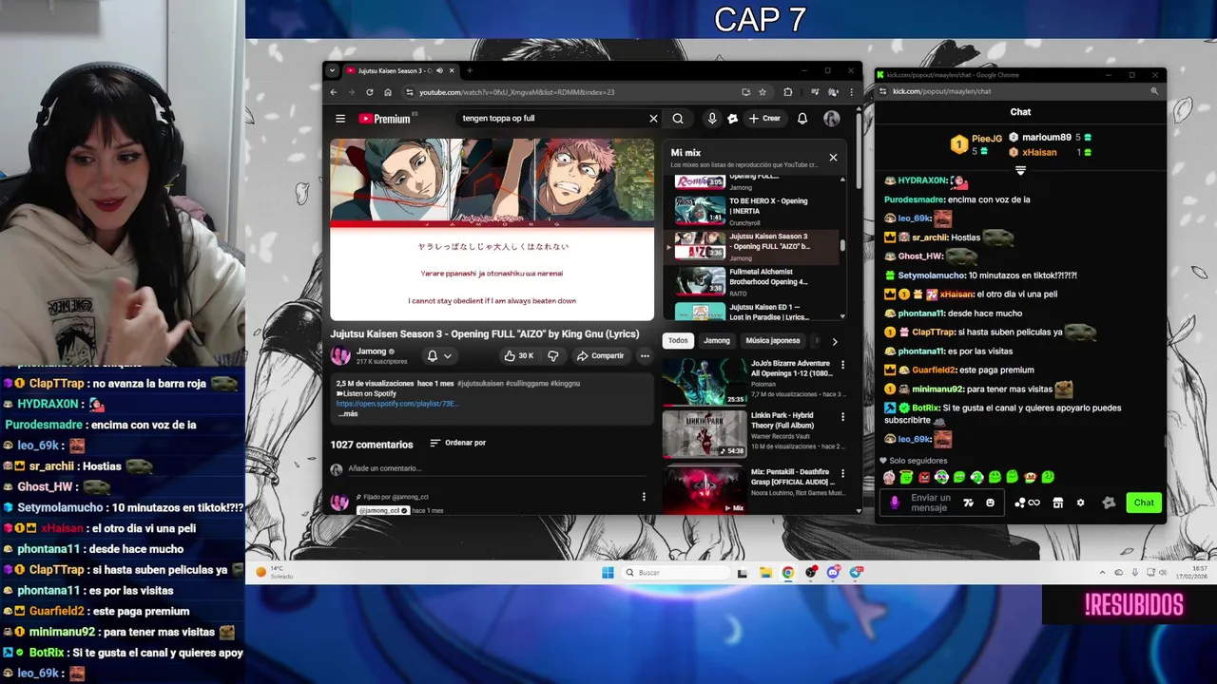The width and height of the screenshot is (1217, 684).
Task: Click the taskbar Buscar search box
Action: coord(677,572)
